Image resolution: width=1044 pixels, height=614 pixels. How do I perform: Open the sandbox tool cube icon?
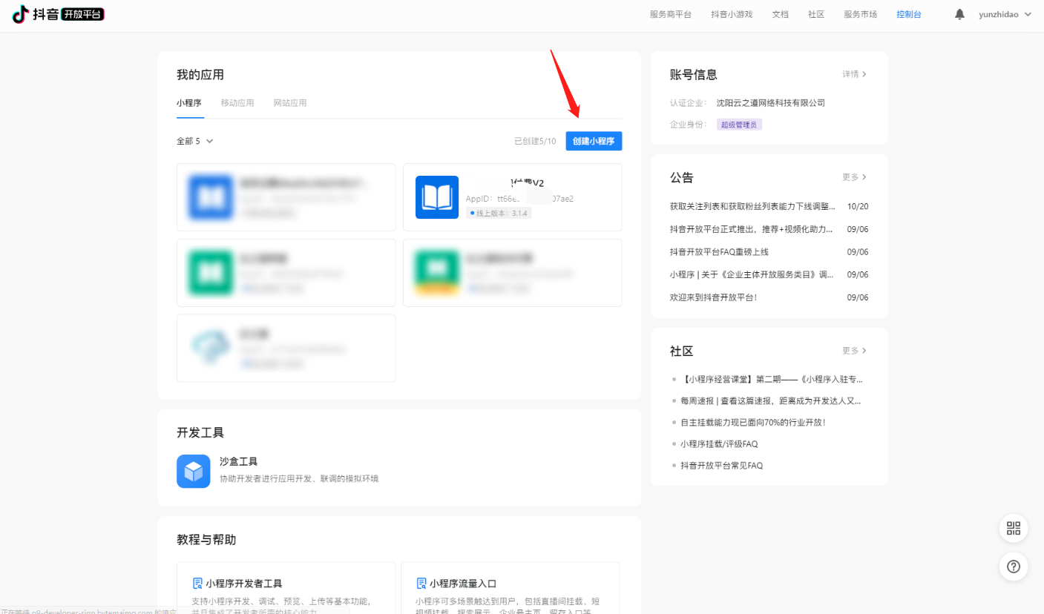[x=194, y=471]
